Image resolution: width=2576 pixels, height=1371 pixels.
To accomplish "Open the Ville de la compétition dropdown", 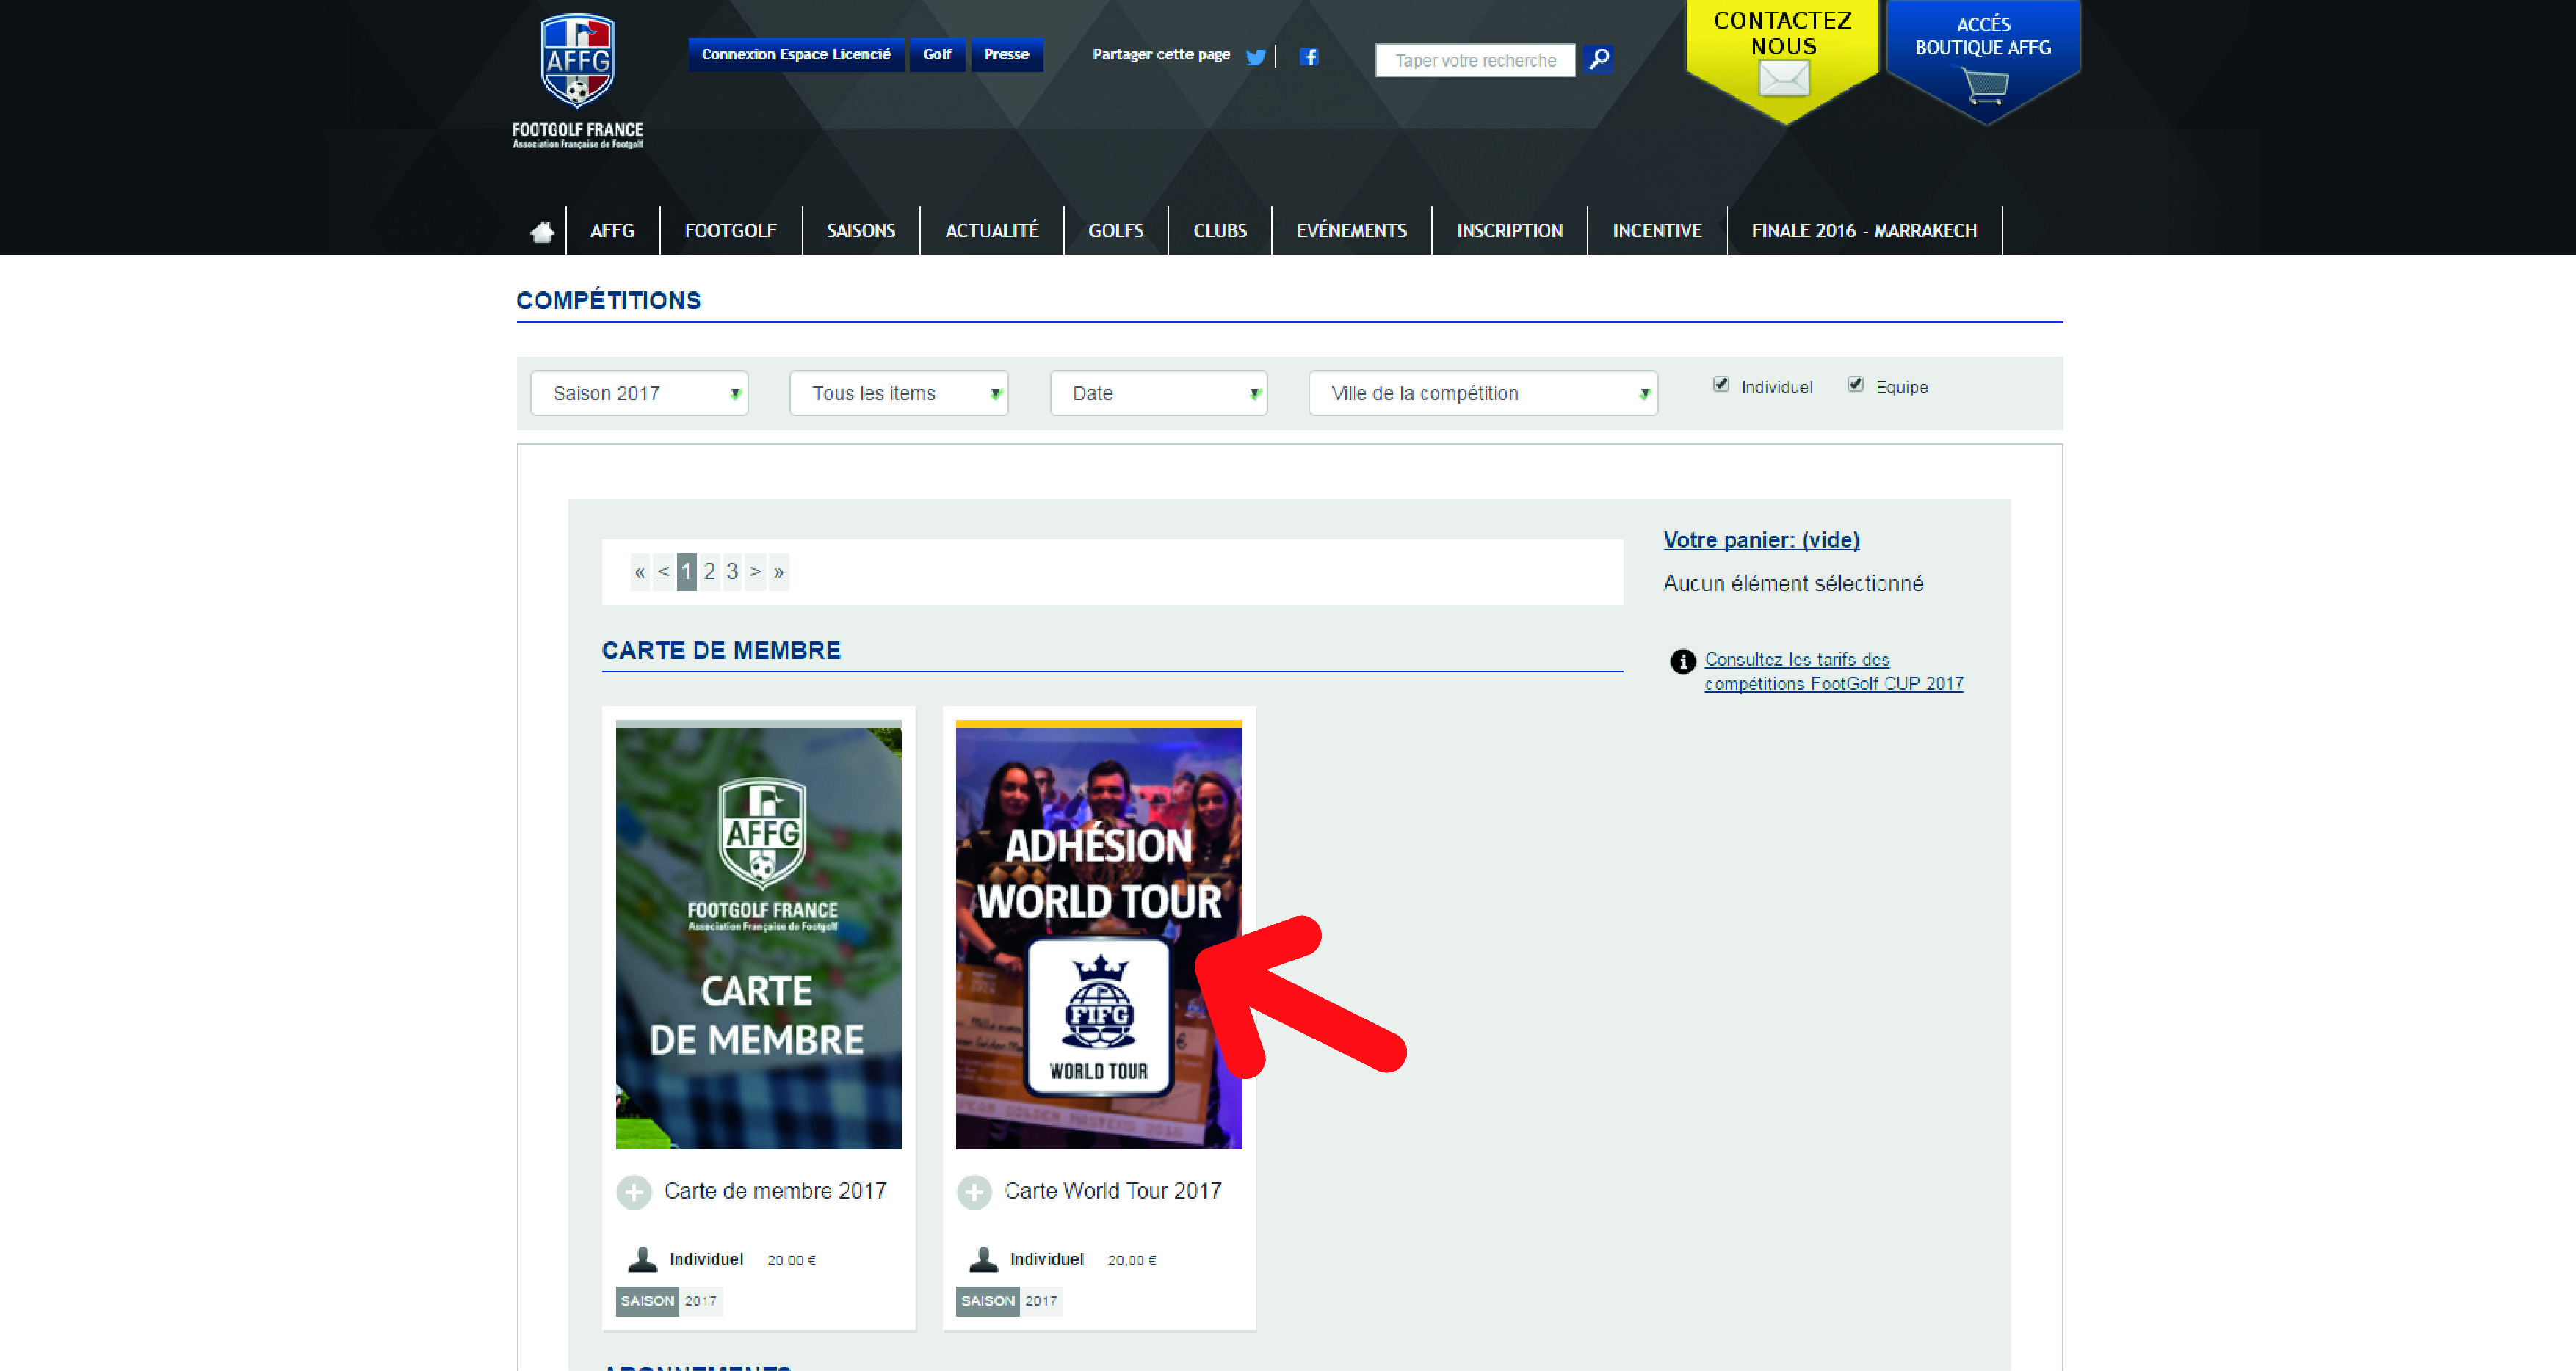I will click(x=1482, y=393).
